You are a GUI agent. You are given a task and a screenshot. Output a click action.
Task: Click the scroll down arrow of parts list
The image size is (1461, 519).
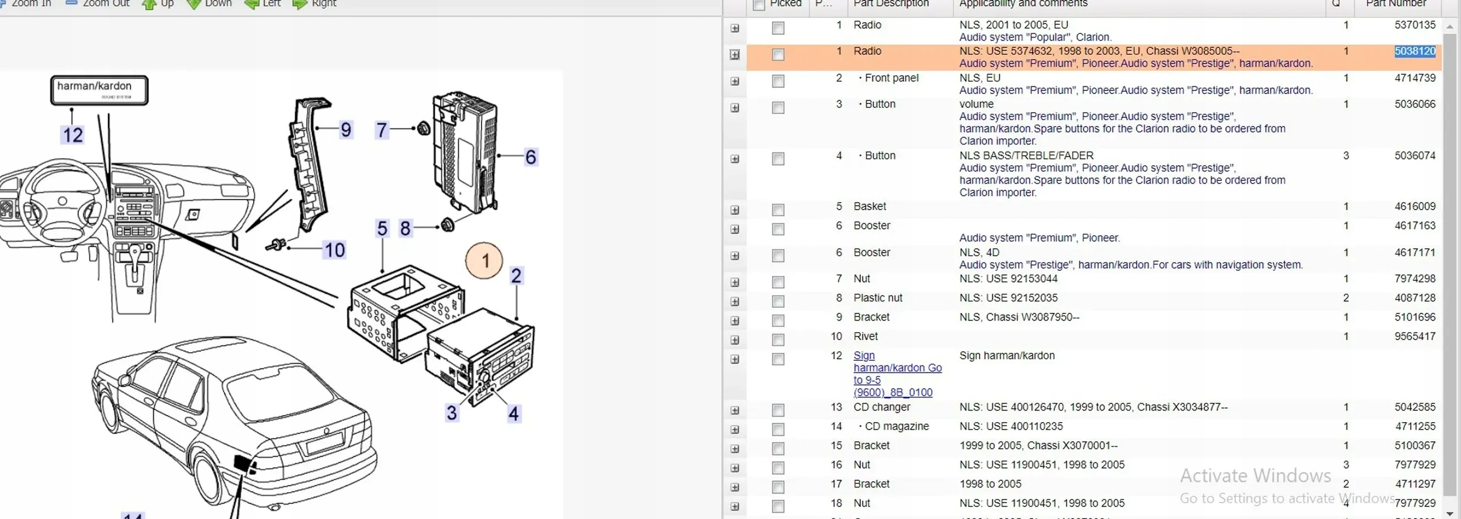pyautogui.click(x=1449, y=513)
